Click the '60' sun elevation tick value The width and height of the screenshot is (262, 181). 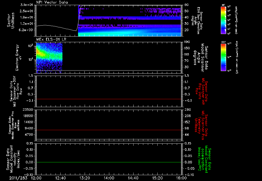tap(187, 5)
